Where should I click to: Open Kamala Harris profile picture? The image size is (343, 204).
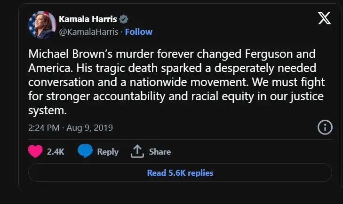click(42, 25)
